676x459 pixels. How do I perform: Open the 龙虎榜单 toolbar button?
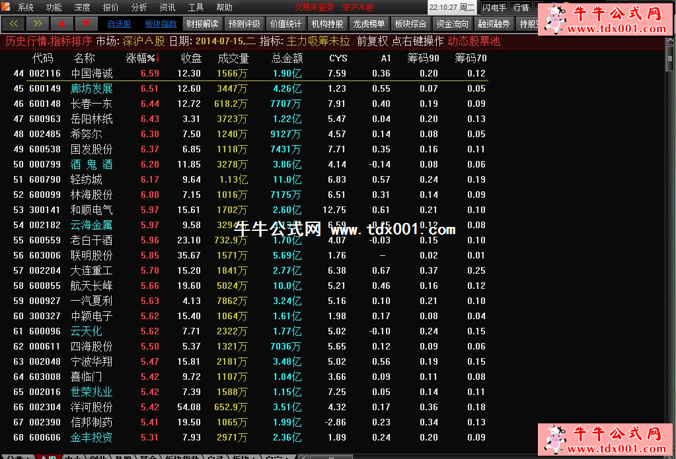tap(369, 24)
